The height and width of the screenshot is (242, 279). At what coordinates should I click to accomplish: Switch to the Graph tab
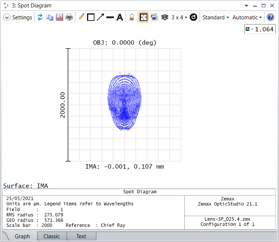[22, 236]
